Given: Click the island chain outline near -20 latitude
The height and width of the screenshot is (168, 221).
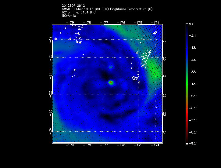Looking at the screenshot, I should pos(146,58).
